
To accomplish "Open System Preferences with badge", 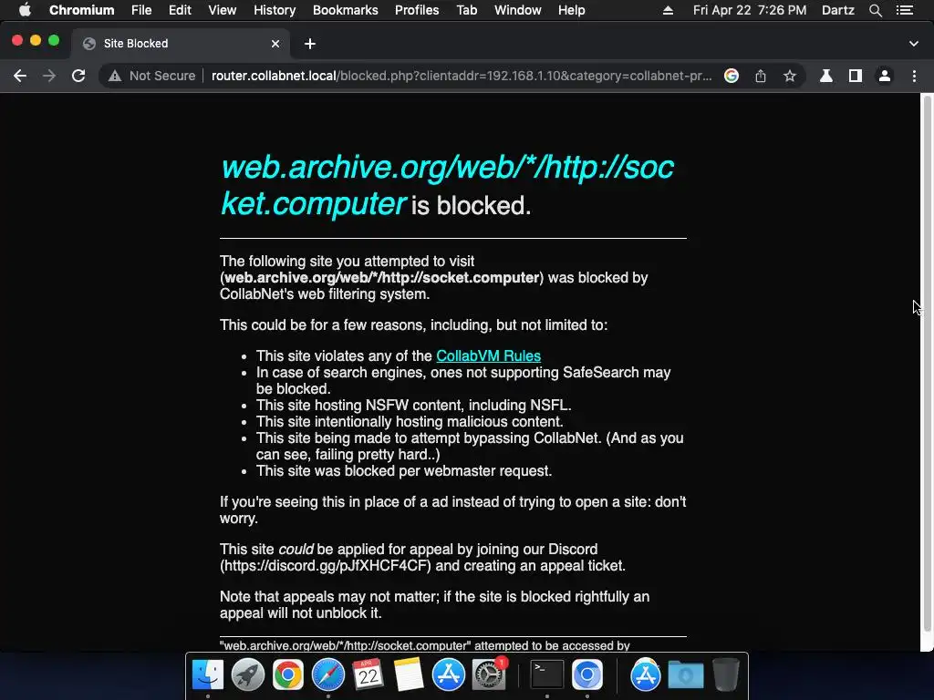I will point(489,674).
